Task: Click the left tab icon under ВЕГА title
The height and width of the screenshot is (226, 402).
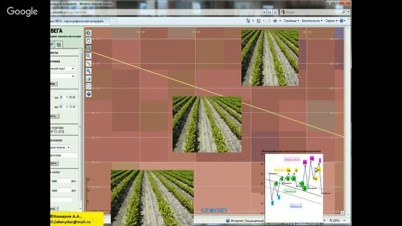Action: 52,45
